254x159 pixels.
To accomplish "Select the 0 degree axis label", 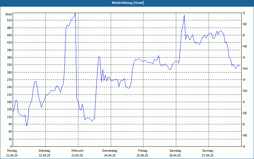I will tap(11, 147).
